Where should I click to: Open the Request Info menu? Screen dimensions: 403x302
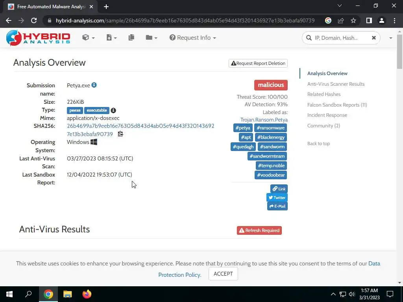tap(193, 38)
